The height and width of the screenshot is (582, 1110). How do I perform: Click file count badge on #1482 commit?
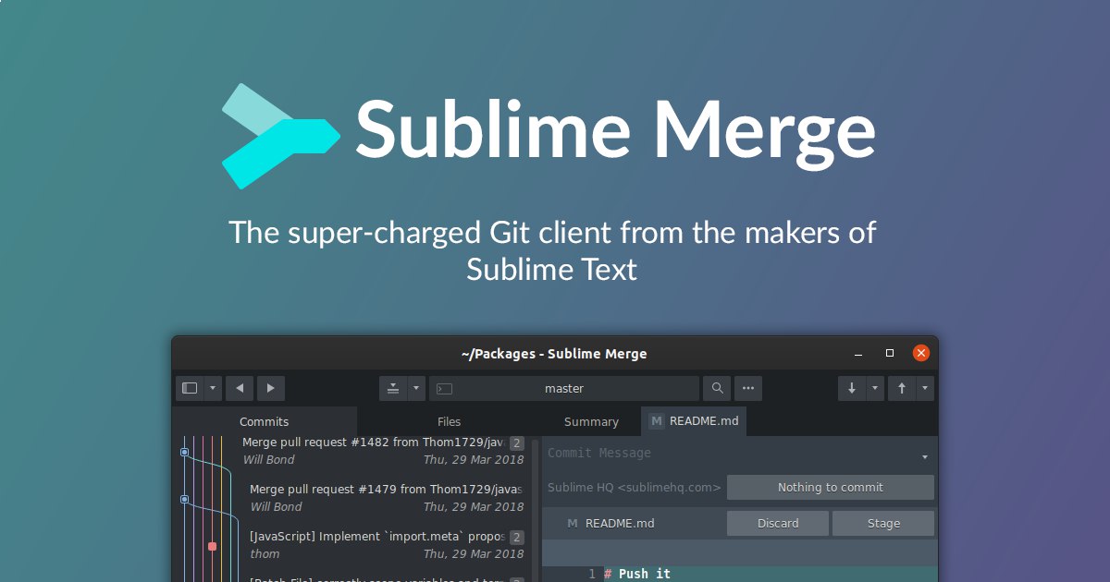(x=517, y=443)
